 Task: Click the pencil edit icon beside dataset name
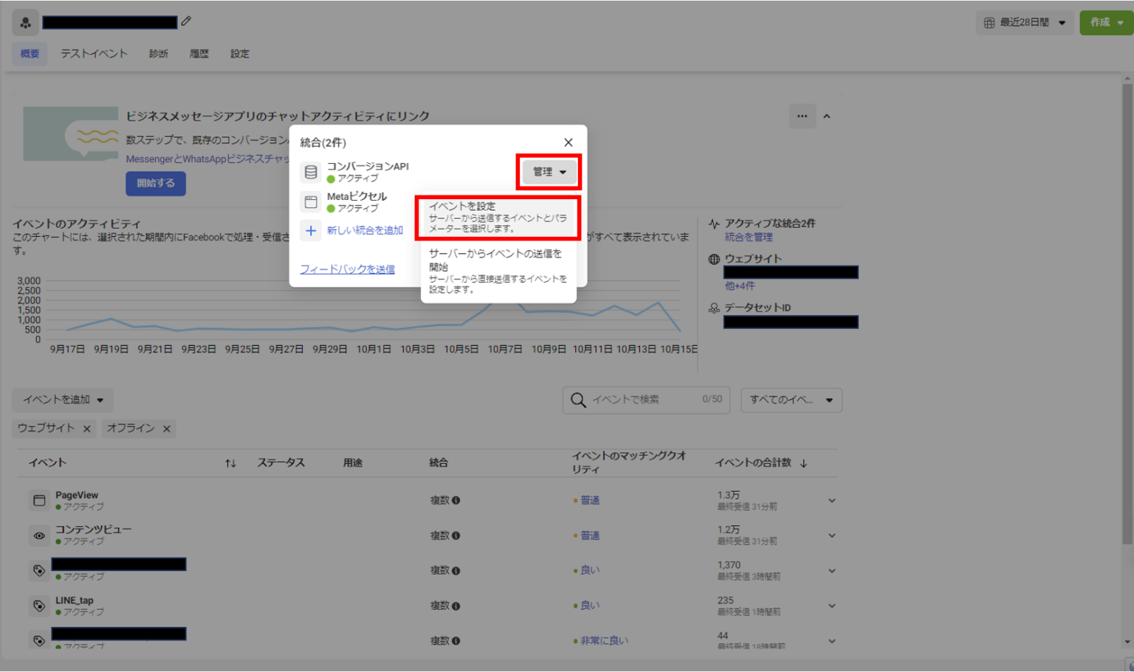point(186,21)
